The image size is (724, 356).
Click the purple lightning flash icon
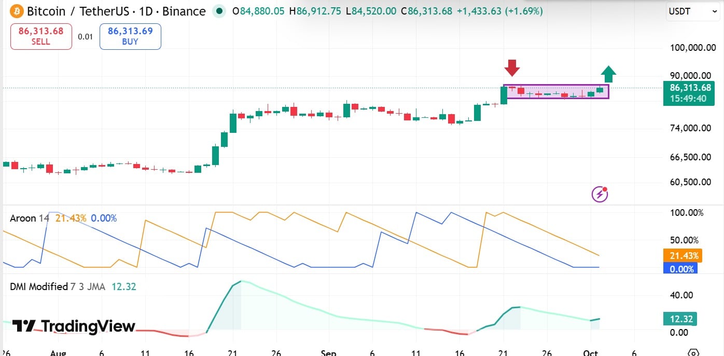click(x=600, y=195)
